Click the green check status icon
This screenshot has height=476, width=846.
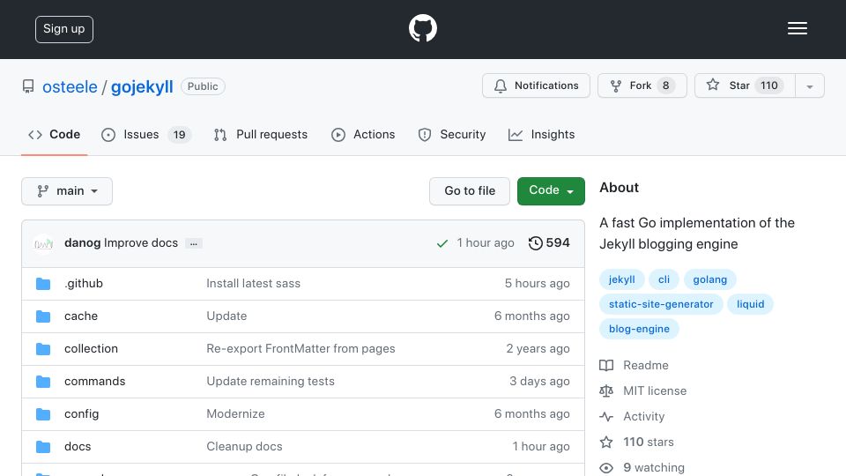442,243
